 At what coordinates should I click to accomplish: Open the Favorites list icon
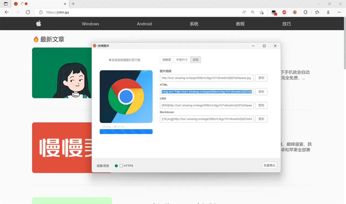pyautogui.click(x=317, y=12)
